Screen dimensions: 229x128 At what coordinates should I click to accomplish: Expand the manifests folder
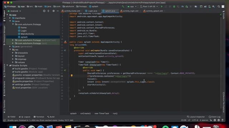10,18
